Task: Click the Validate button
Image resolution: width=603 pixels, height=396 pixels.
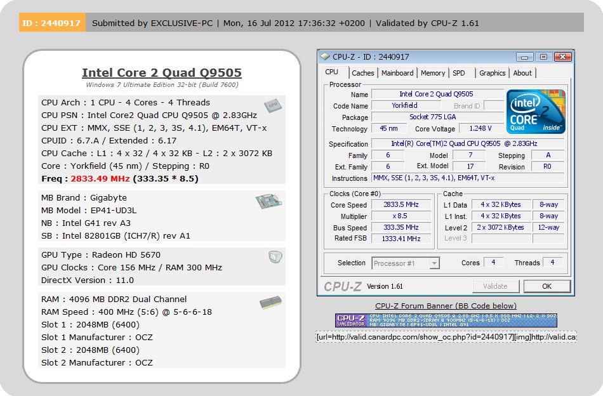Action: [495, 286]
